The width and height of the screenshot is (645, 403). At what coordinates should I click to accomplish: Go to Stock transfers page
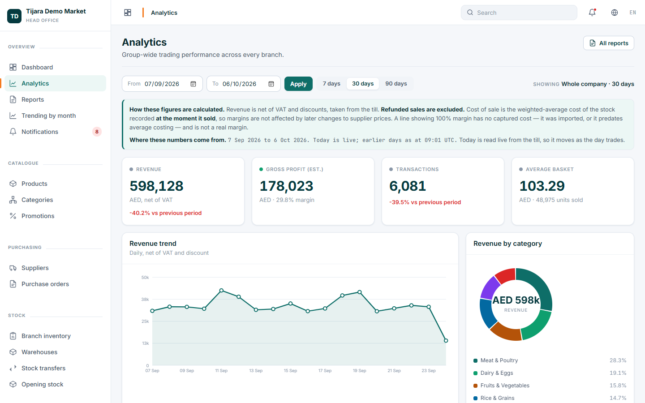coord(55,368)
